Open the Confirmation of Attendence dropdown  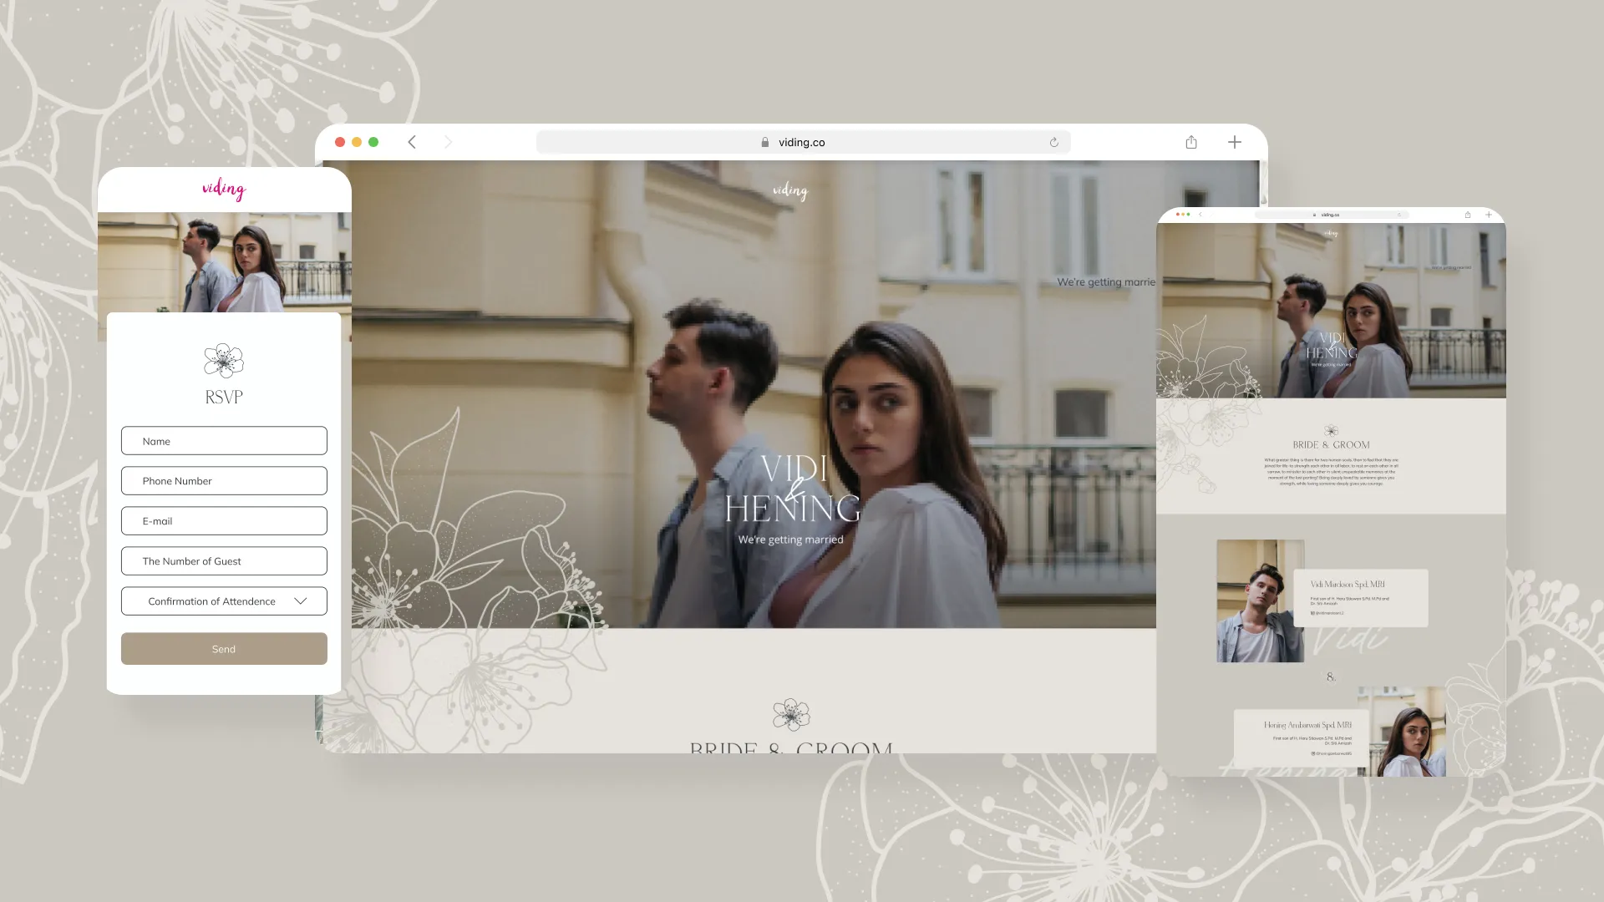[224, 600]
